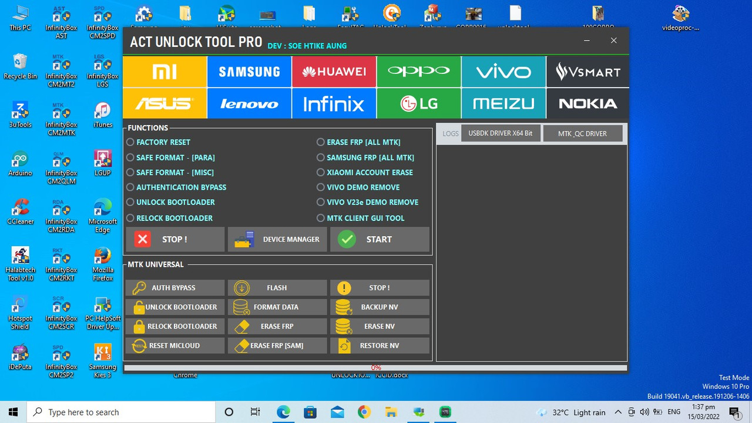Click the ERASE NV button
The height and width of the screenshot is (423, 752).
tap(380, 327)
